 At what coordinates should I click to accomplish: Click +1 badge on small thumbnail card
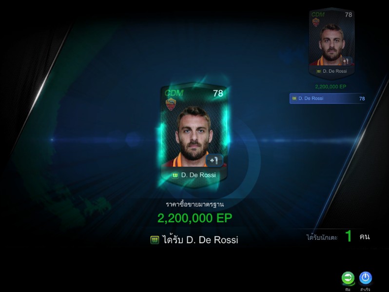(x=347, y=61)
